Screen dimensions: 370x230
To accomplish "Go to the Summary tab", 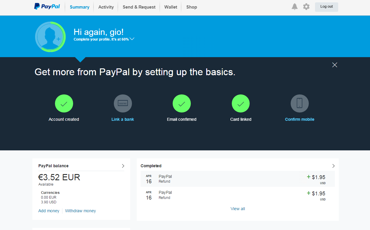I will coord(80,7).
